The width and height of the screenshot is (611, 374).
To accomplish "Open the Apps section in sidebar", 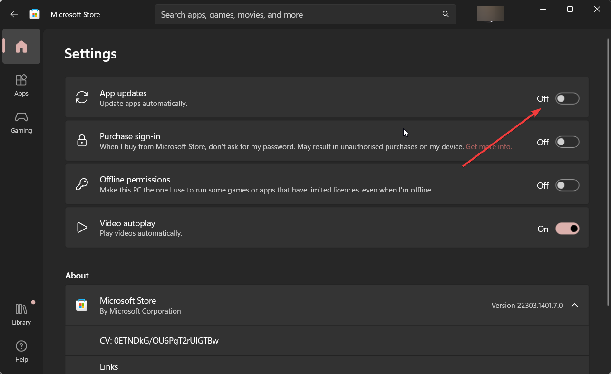I will (21, 85).
